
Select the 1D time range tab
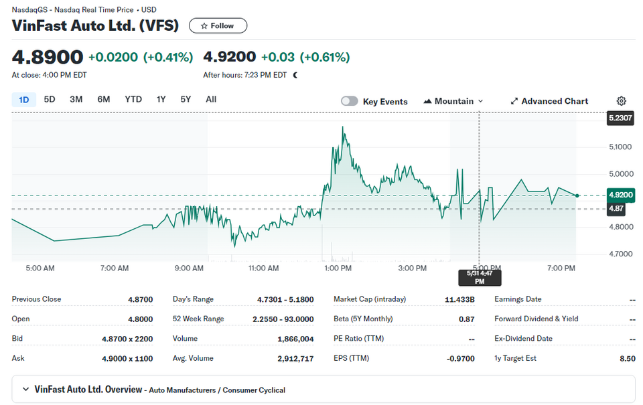24,100
